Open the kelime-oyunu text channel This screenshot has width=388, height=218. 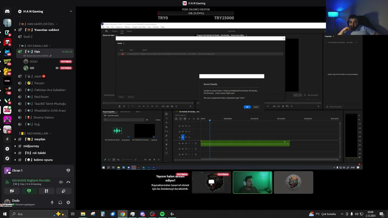[x=45, y=160]
